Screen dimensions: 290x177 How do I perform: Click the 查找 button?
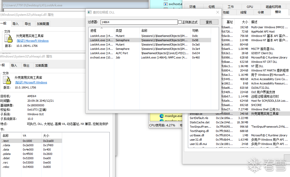(x=209, y=22)
